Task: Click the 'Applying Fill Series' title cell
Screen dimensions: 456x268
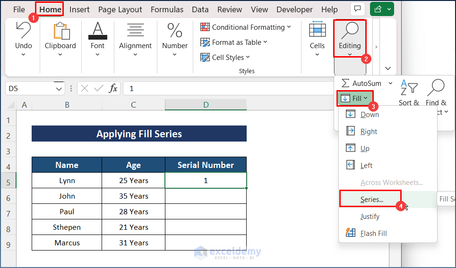Action: coord(139,134)
